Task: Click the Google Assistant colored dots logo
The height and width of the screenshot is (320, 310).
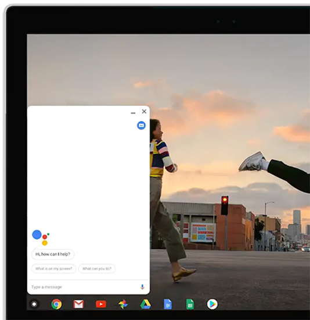Action: click(x=41, y=237)
